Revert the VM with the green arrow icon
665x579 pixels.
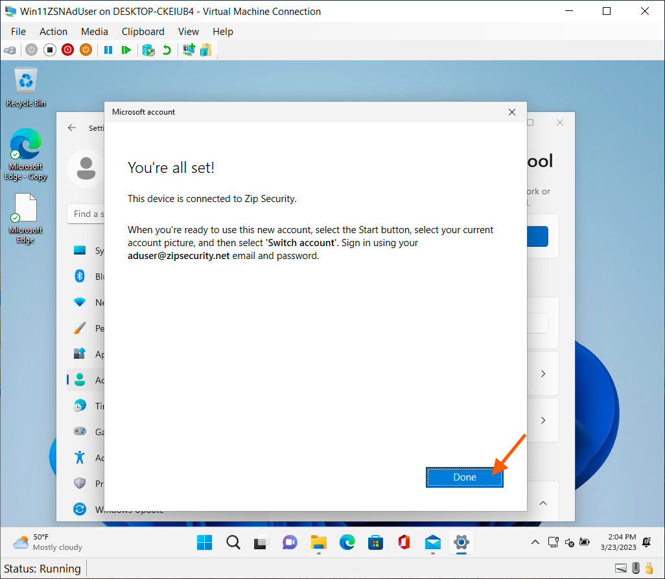coord(167,50)
